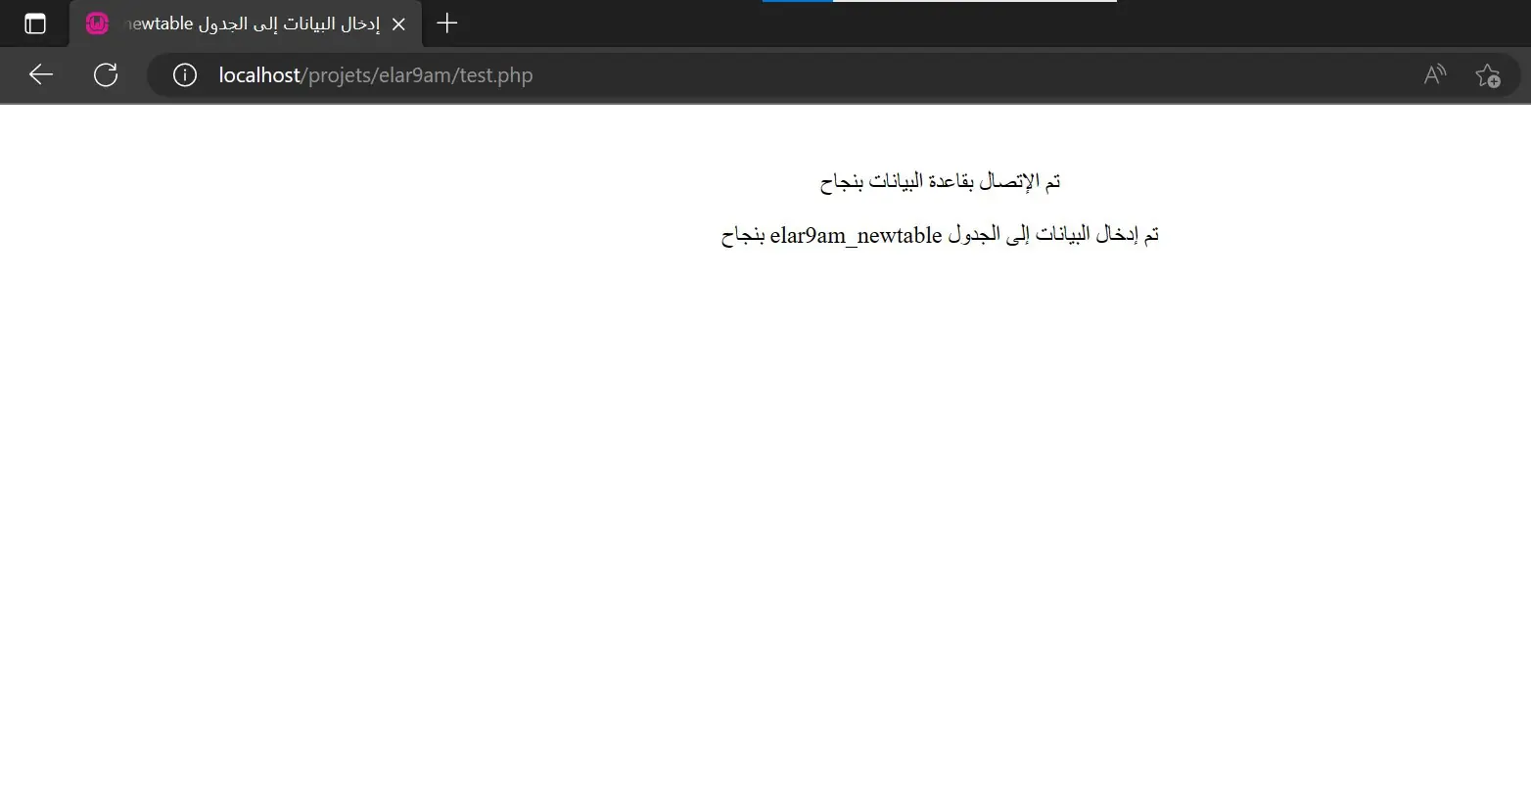Screen dimensions: 1531x795
Task: Click the tab's pink favicon
Action: 97,23
